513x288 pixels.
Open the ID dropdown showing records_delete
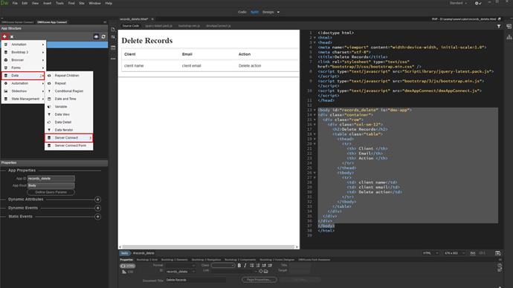tap(181, 272)
